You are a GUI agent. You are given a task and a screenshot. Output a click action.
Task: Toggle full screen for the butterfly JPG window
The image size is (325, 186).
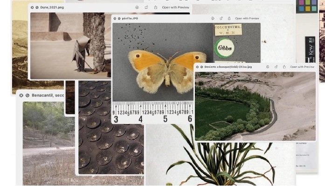pyautogui.click(x=119, y=19)
